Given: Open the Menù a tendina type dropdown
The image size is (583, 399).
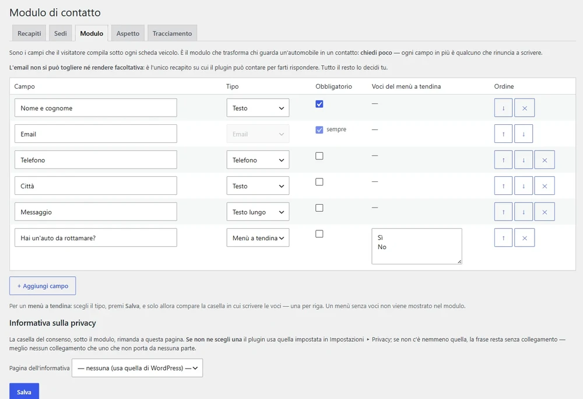Looking at the screenshot, I should point(258,238).
